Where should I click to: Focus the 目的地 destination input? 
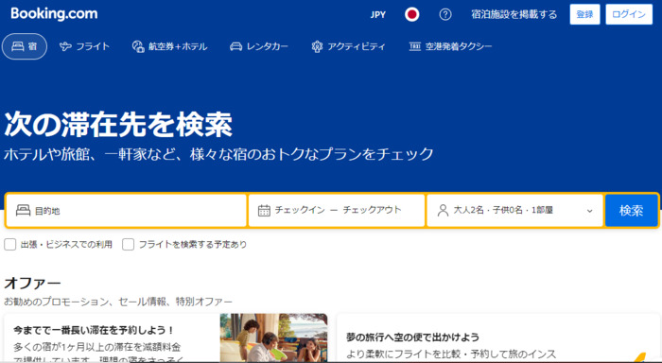tap(126, 210)
